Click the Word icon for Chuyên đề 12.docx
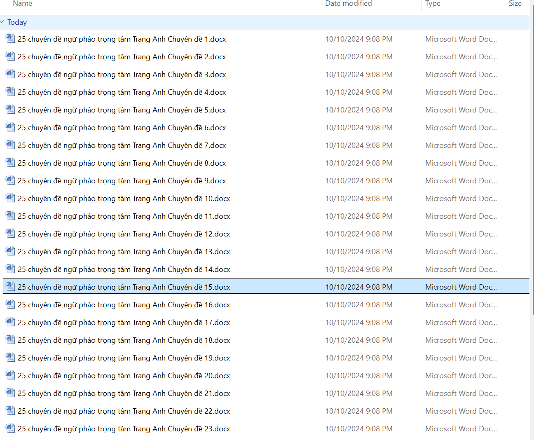The image size is (534, 440). click(10, 234)
